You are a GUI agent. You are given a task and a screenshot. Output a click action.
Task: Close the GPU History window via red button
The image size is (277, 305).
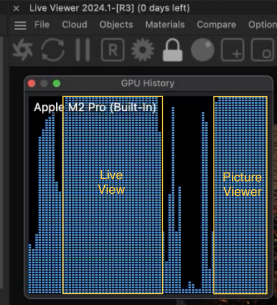point(32,83)
